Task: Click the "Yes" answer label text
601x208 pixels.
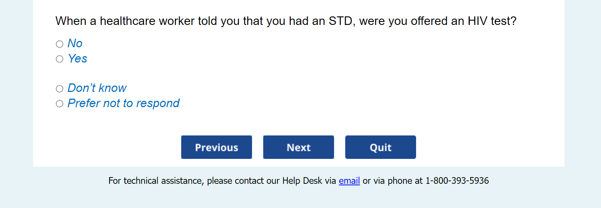Action: (78, 59)
